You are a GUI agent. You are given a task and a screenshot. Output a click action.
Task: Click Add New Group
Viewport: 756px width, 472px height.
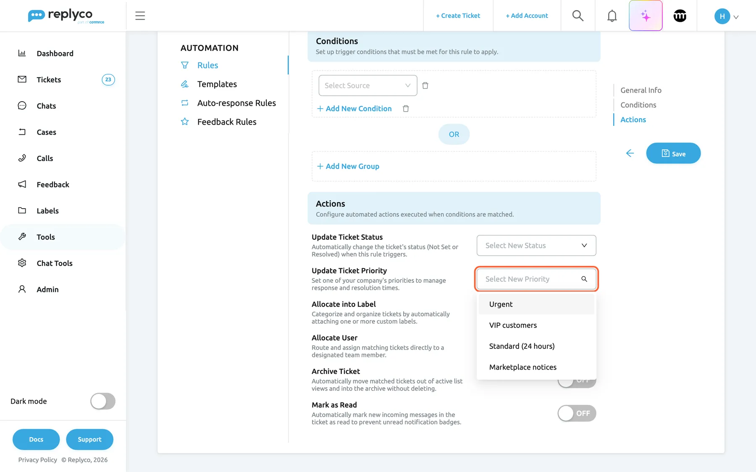pyautogui.click(x=348, y=166)
